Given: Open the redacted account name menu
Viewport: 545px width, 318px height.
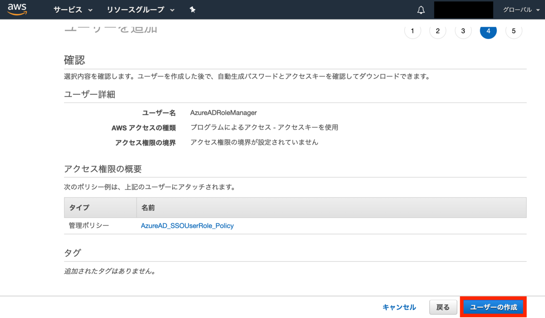Looking at the screenshot, I should pos(464,10).
